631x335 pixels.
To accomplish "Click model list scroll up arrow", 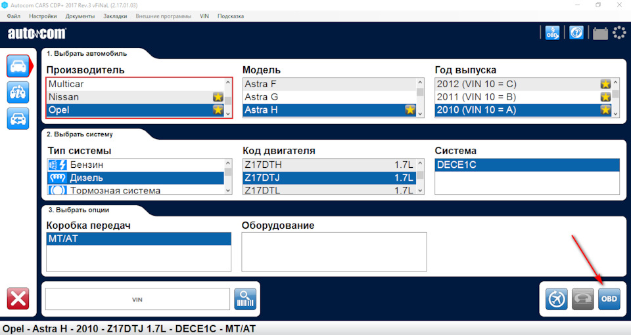I will (420, 82).
